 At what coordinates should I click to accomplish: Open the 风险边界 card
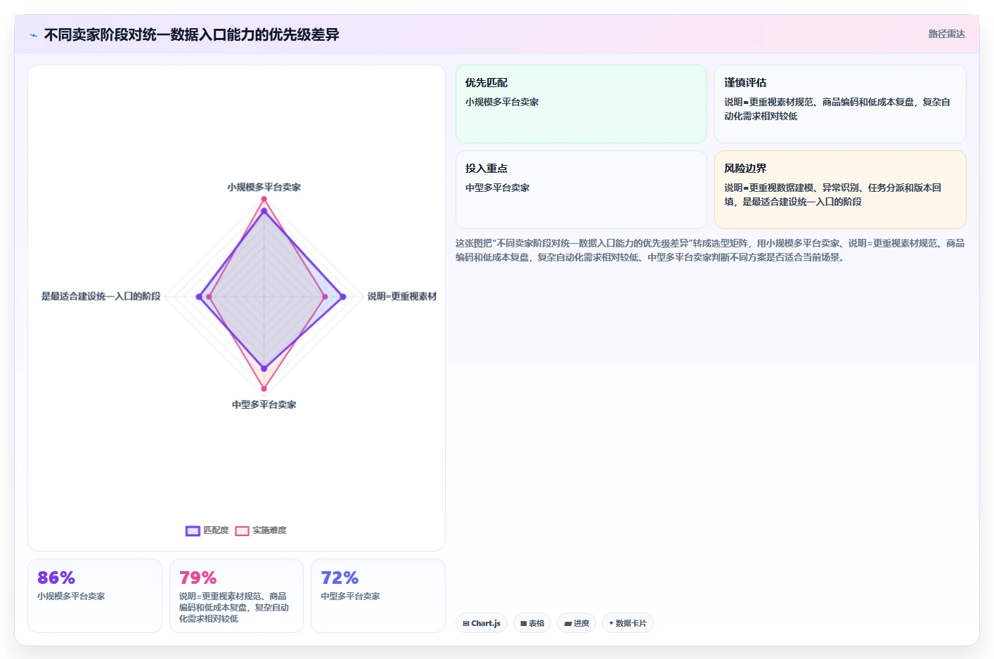point(840,190)
